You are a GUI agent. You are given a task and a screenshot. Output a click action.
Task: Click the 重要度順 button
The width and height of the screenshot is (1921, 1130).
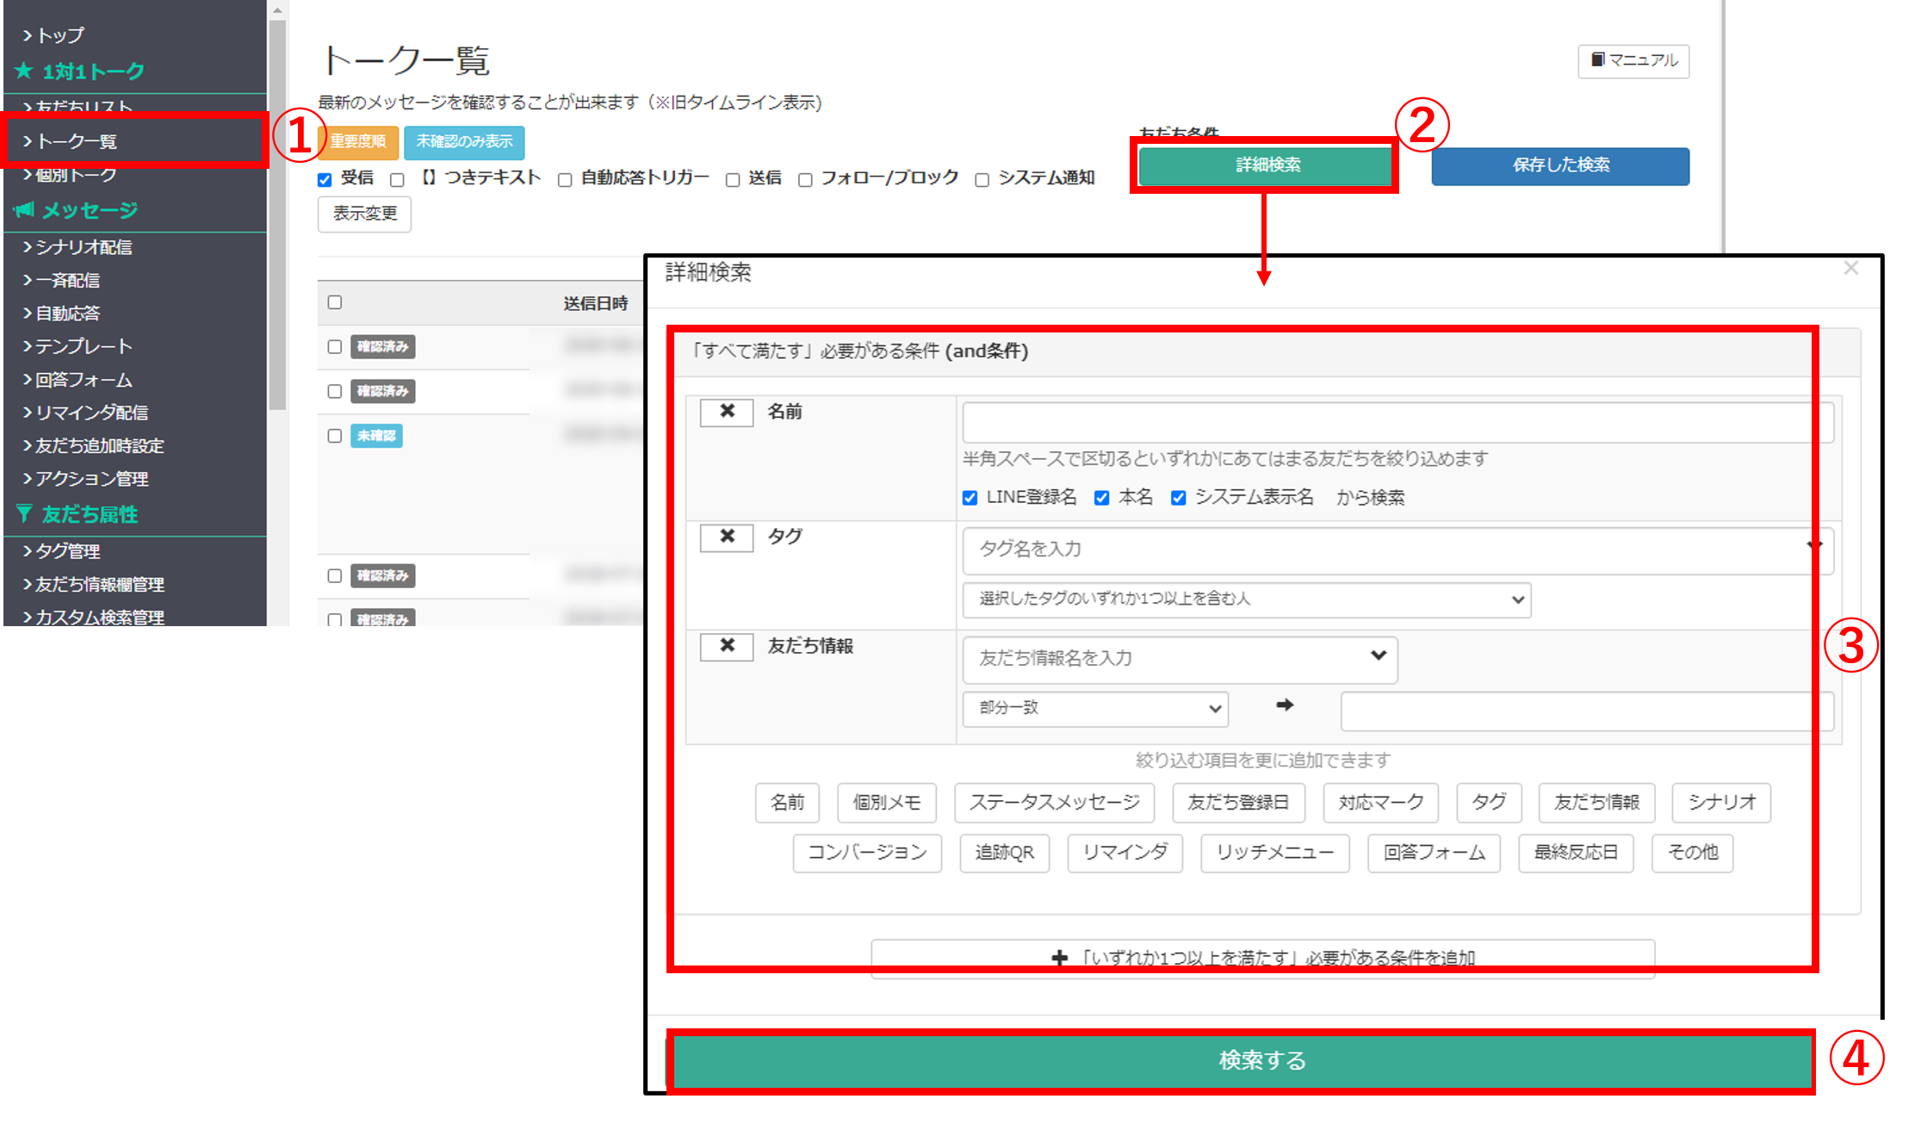pos(358,142)
